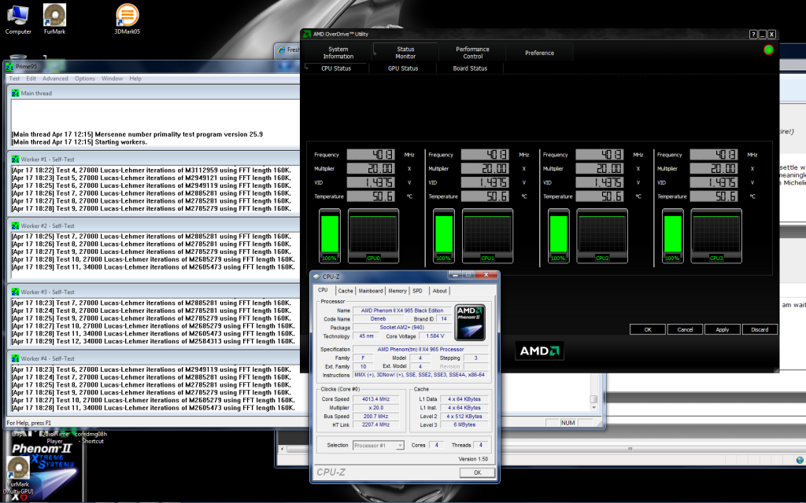Screen dimensions: 806x503
Task: Select the Mainboard tab in CPU-Z
Action: (x=371, y=291)
